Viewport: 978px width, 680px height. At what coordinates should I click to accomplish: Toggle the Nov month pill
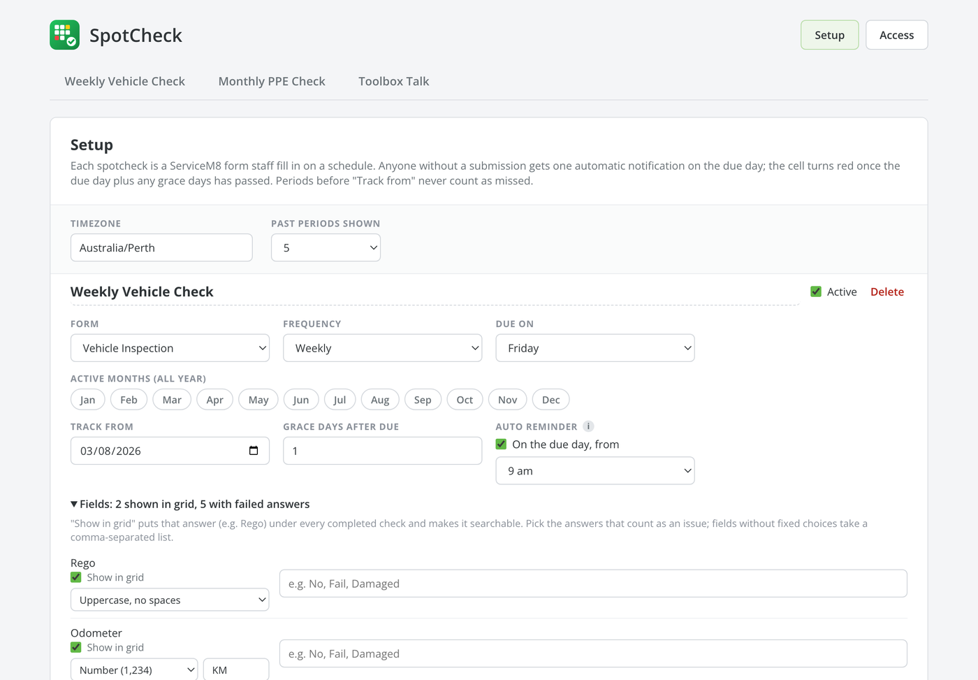click(508, 400)
